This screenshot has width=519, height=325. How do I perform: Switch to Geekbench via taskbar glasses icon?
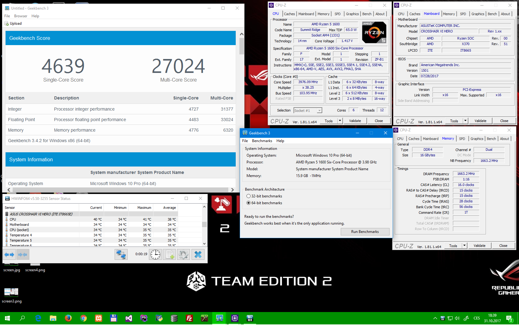(x=220, y=318)
